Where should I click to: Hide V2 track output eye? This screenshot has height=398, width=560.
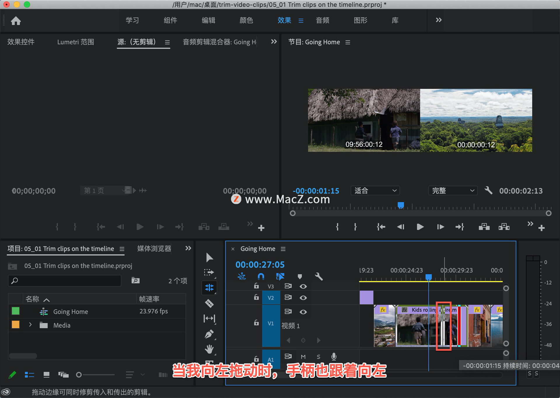point(303,298)
